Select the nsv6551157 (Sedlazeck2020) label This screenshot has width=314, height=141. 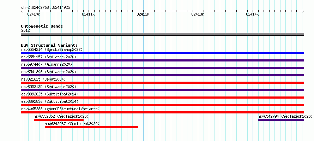coord(49,57)
